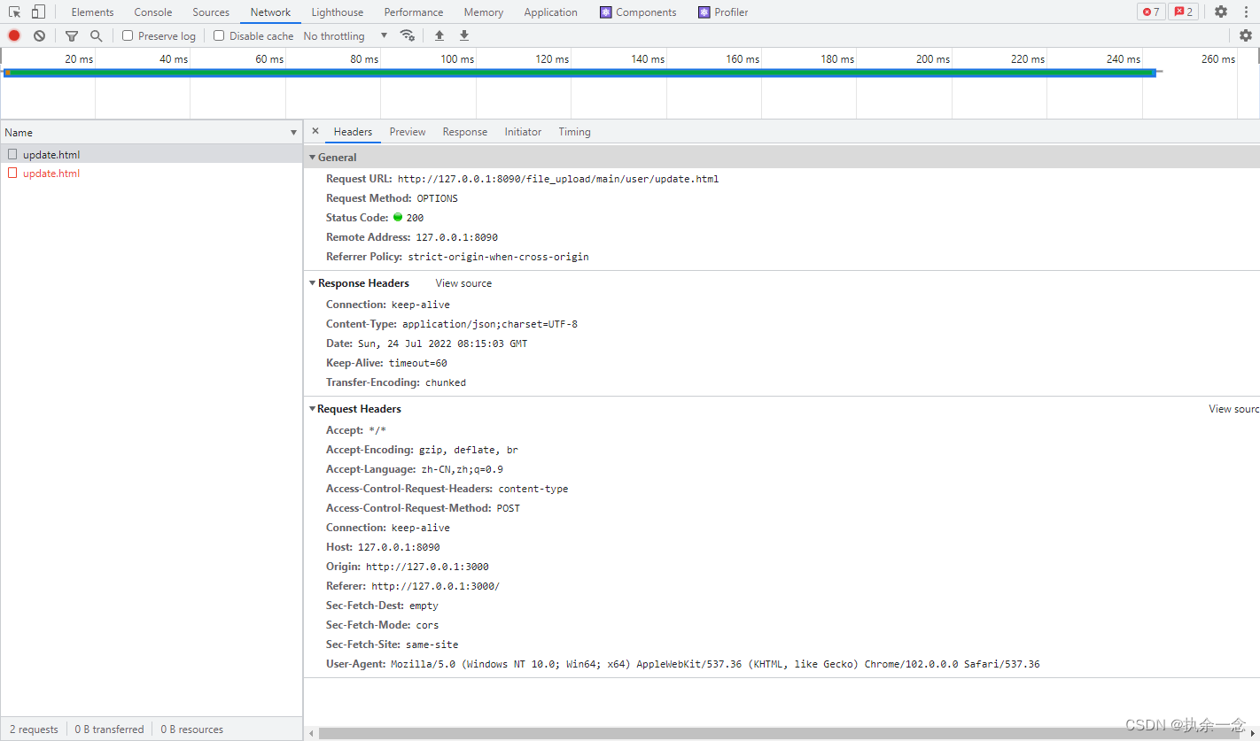
Task: Open the 7 errors badge
Action: (x=1151, y=12)
